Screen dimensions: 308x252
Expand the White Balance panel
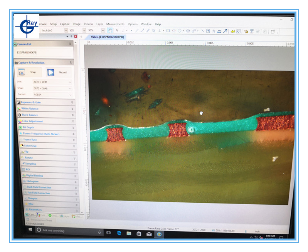click(46, 108)
